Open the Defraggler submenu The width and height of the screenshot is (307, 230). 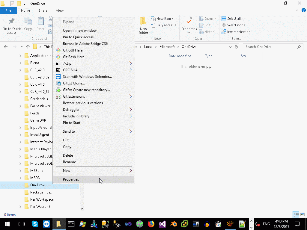[94, 110]
